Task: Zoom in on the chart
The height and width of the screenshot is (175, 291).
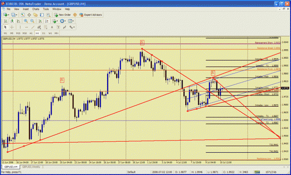Action: 26,21
